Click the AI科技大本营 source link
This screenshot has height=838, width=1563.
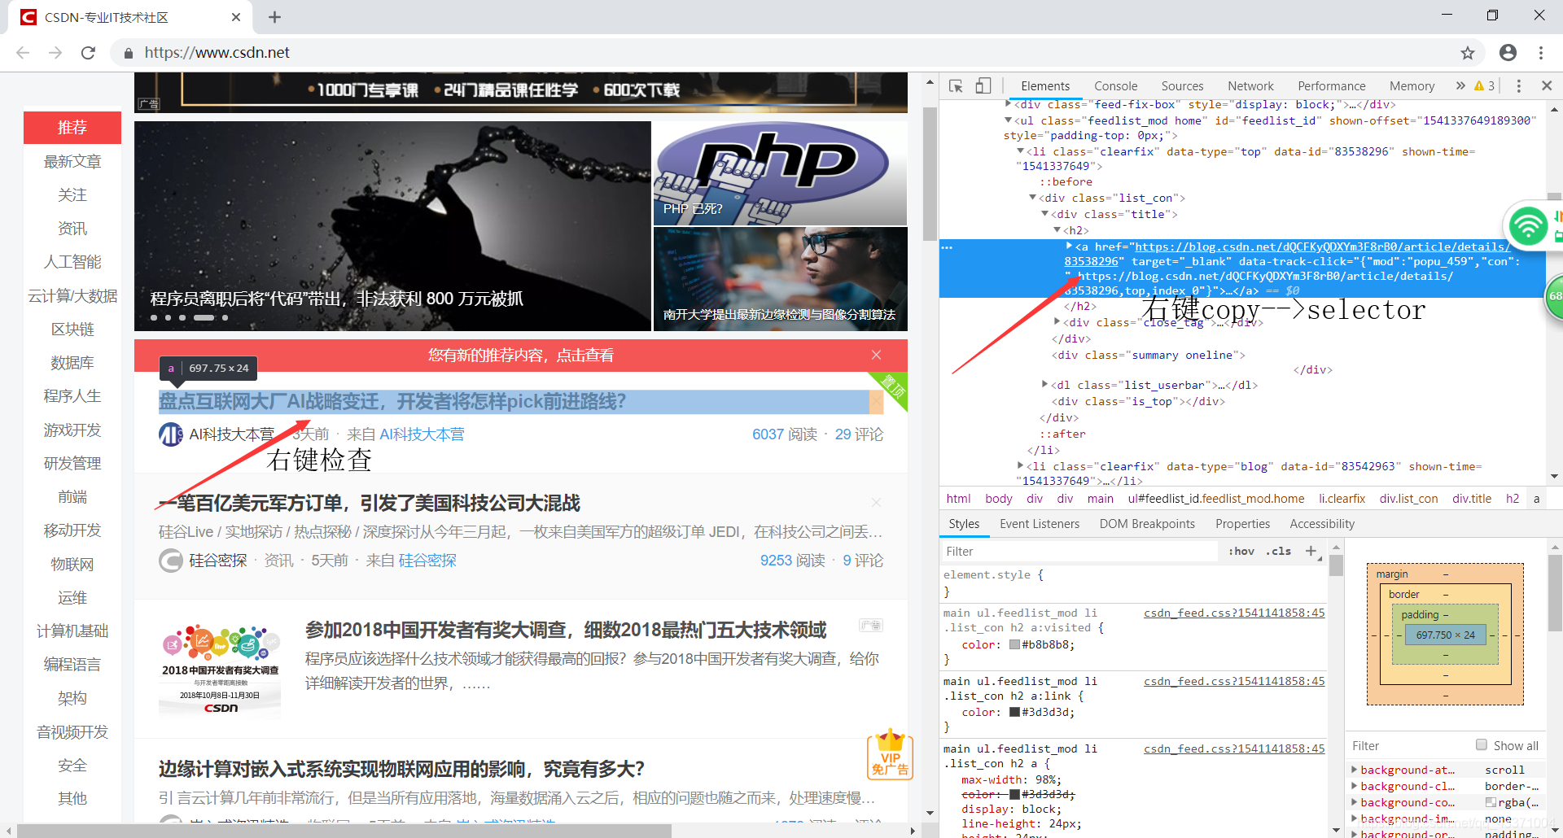(422, 434)
